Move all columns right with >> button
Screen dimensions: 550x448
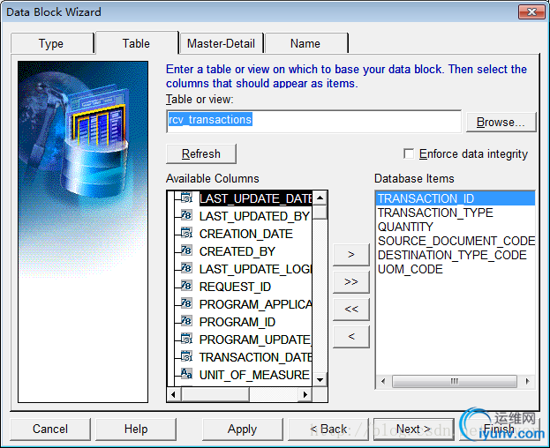coord(351,282)
